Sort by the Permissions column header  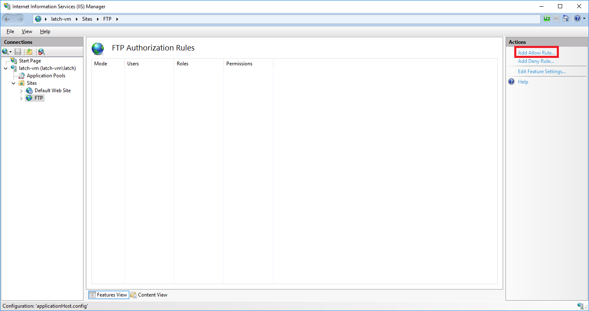(x=248, y=64)
